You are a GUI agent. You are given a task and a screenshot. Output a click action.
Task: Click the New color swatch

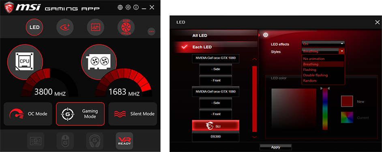[347, 101]
